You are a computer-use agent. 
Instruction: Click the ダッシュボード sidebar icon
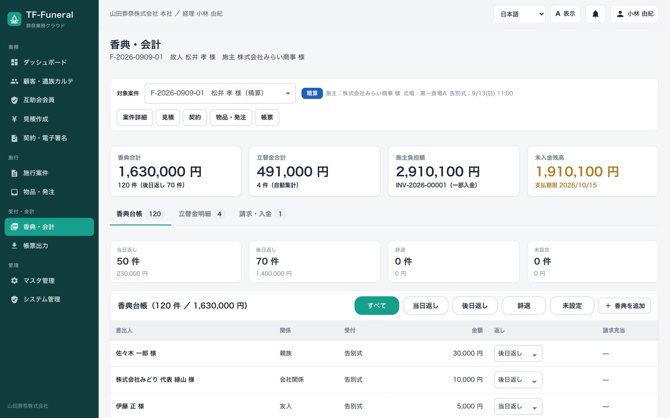(14, 62)
